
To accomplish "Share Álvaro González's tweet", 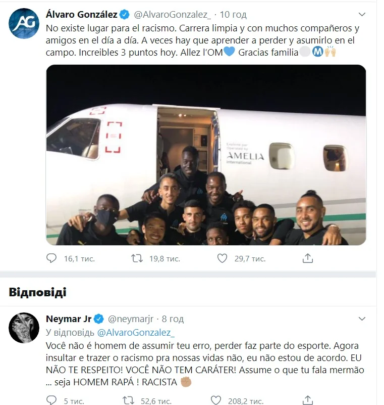I will click(307, 258).
